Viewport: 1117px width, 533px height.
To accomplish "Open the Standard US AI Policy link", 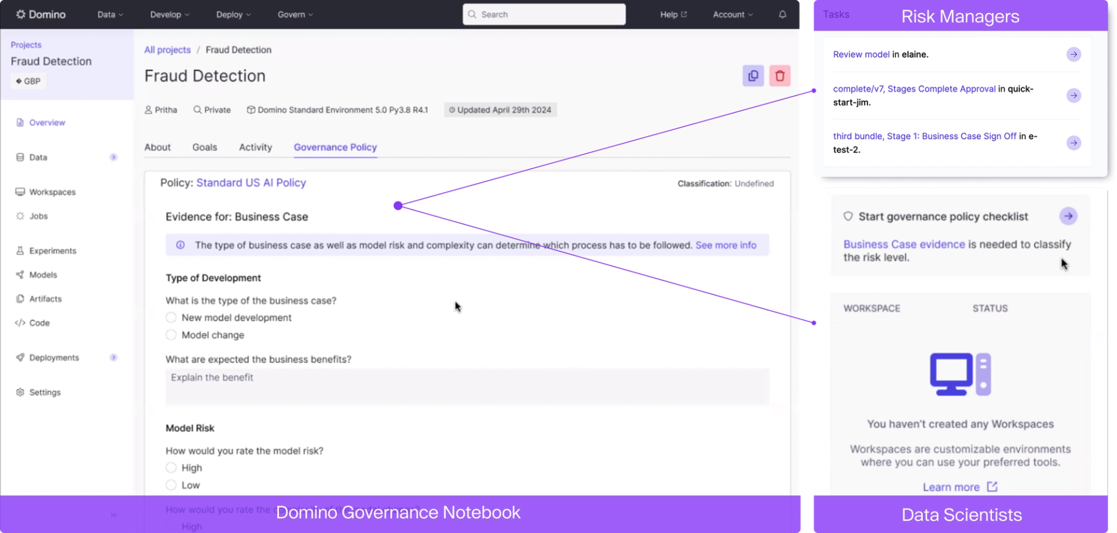I will (x=251, y=183).
